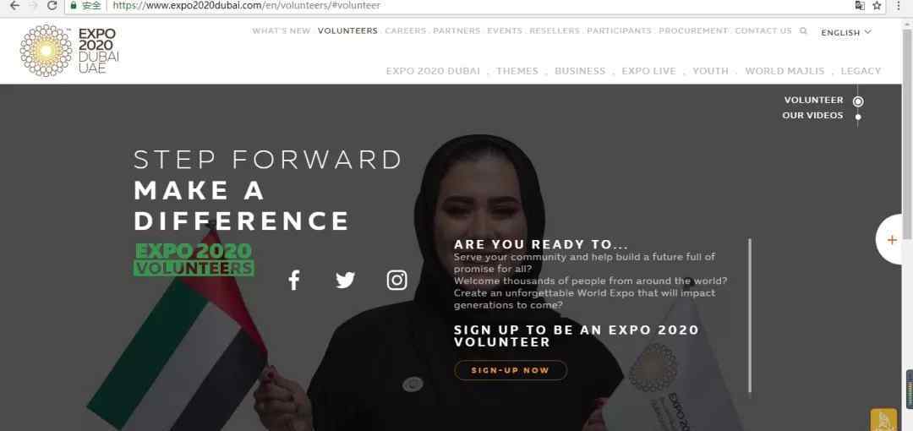Click the translate page icon in address bar
This screenshot has height=431, width=913.
coord(860,6)
